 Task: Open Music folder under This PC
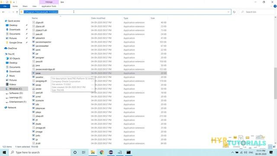(x=12, y=76)
